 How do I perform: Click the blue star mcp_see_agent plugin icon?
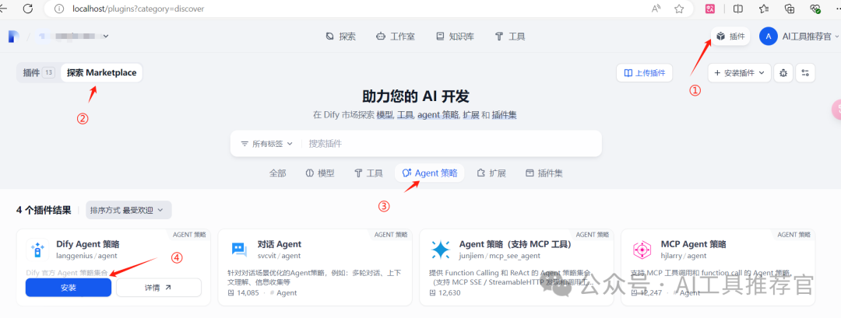(440, 250)
